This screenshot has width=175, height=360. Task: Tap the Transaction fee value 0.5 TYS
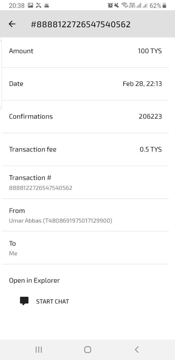[151, 149]
